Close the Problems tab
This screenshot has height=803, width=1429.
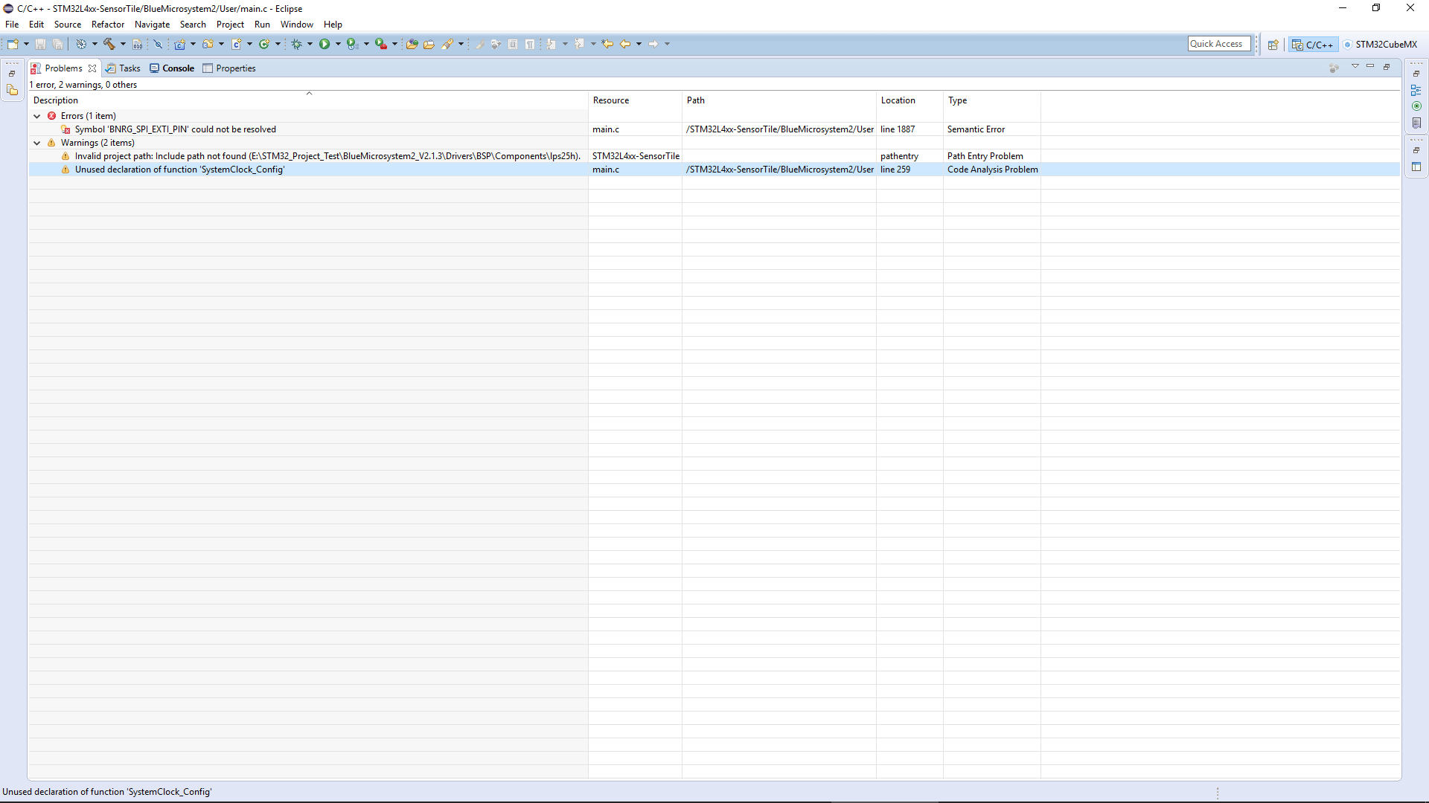(x=92, y=68)
